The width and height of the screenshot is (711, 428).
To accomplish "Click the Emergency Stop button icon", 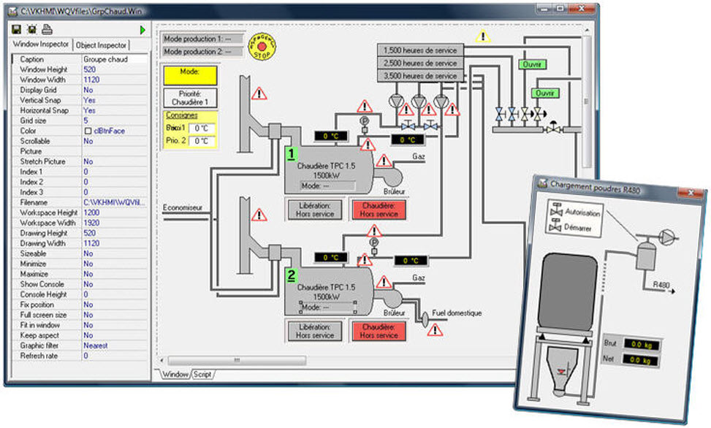I will [x=262, y=46].
